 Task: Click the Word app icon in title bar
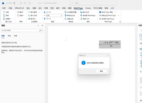tap(3, 3)
